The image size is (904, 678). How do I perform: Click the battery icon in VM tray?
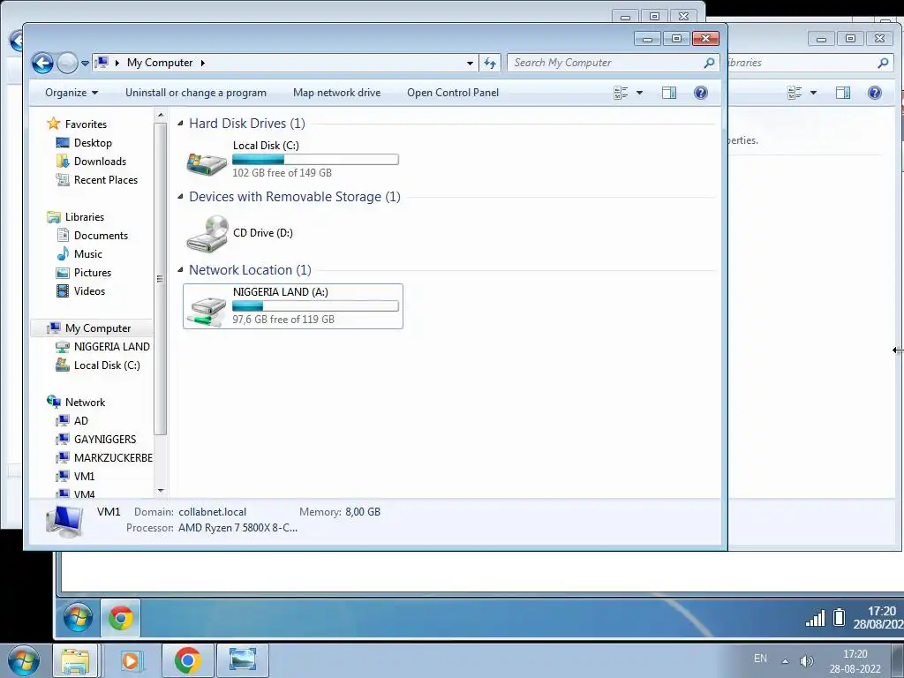(x=840, y=617)
